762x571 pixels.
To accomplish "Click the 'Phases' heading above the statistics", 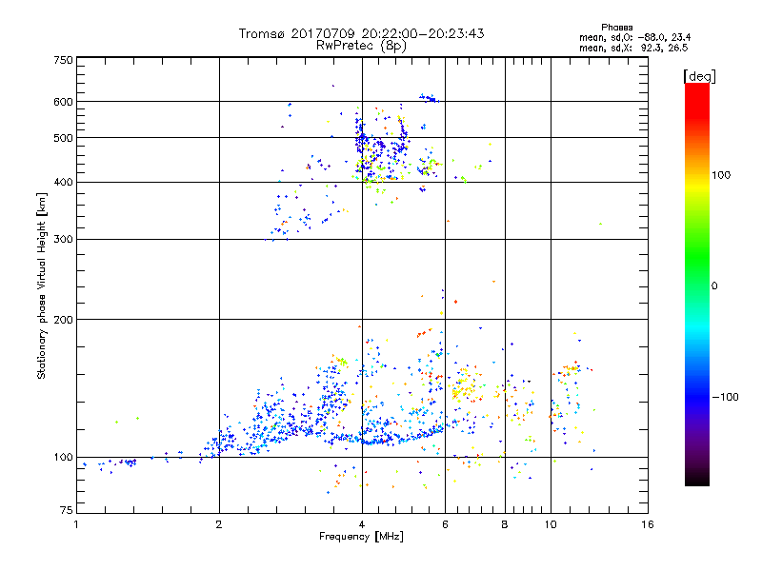I will (616, 28).
